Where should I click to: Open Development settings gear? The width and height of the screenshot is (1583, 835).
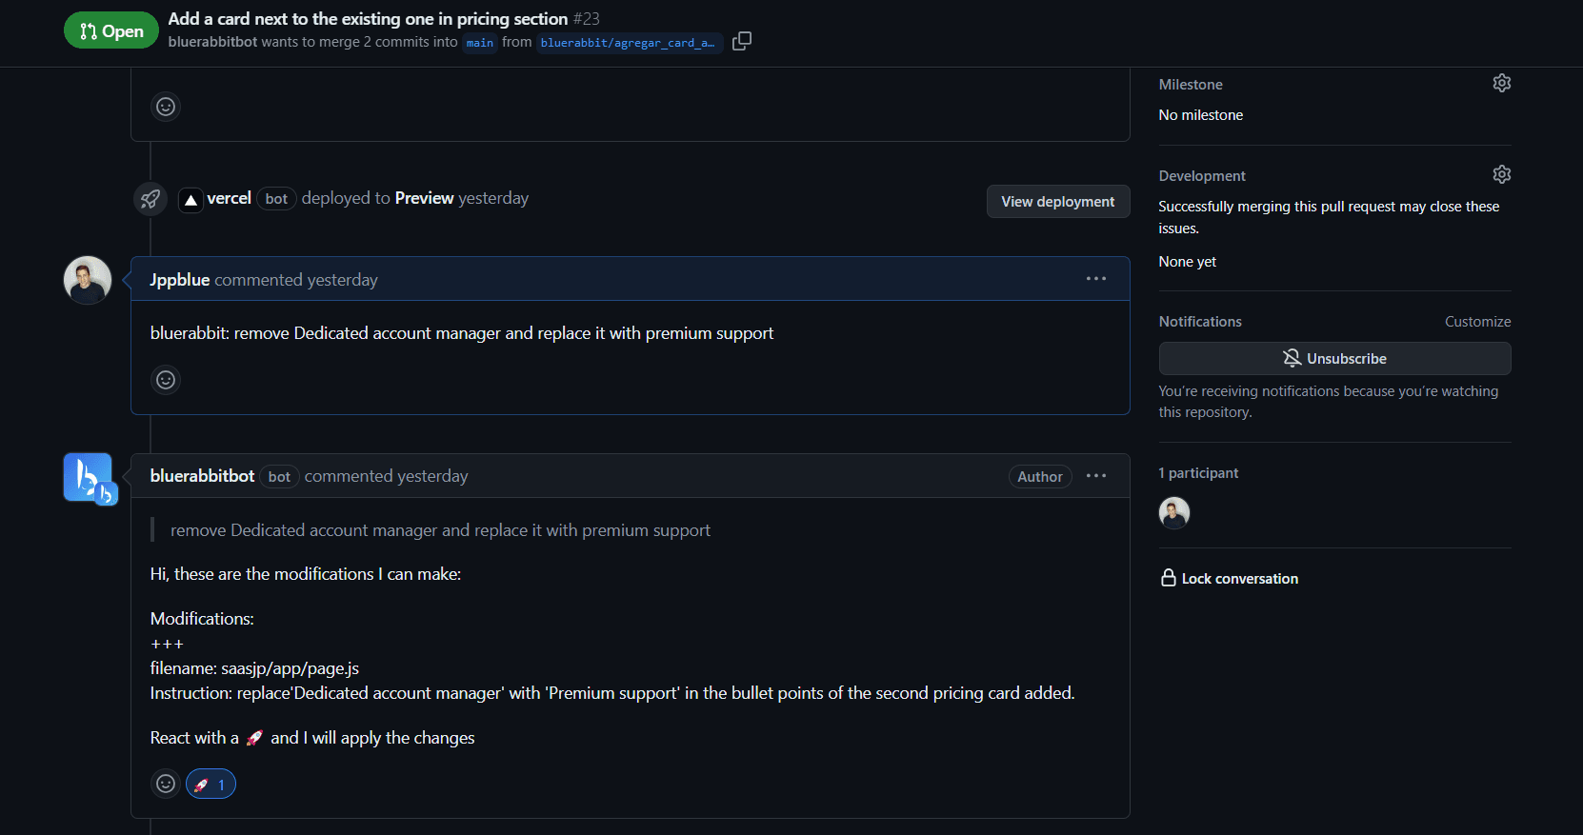click(x=1501, y=175)
